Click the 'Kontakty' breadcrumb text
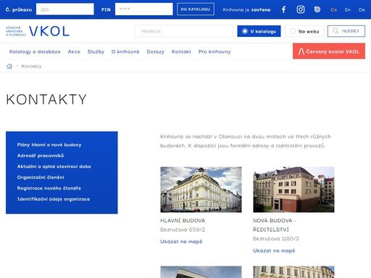 [x=31, y=66]
